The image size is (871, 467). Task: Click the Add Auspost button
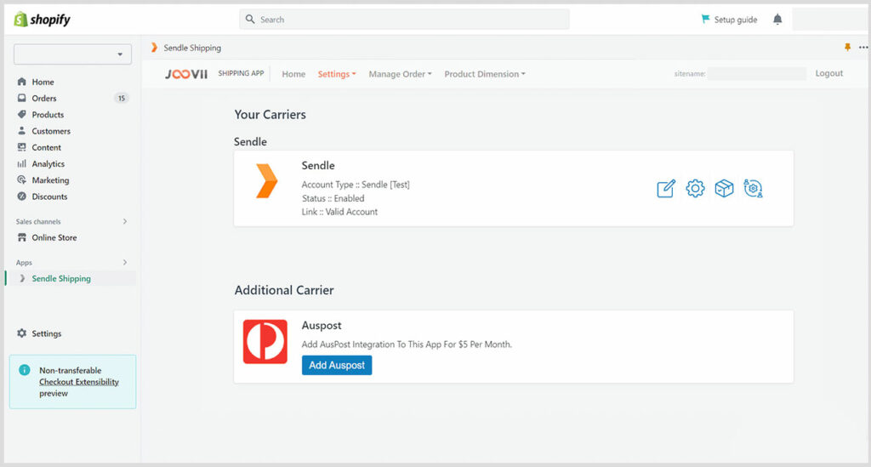(337, 366)
